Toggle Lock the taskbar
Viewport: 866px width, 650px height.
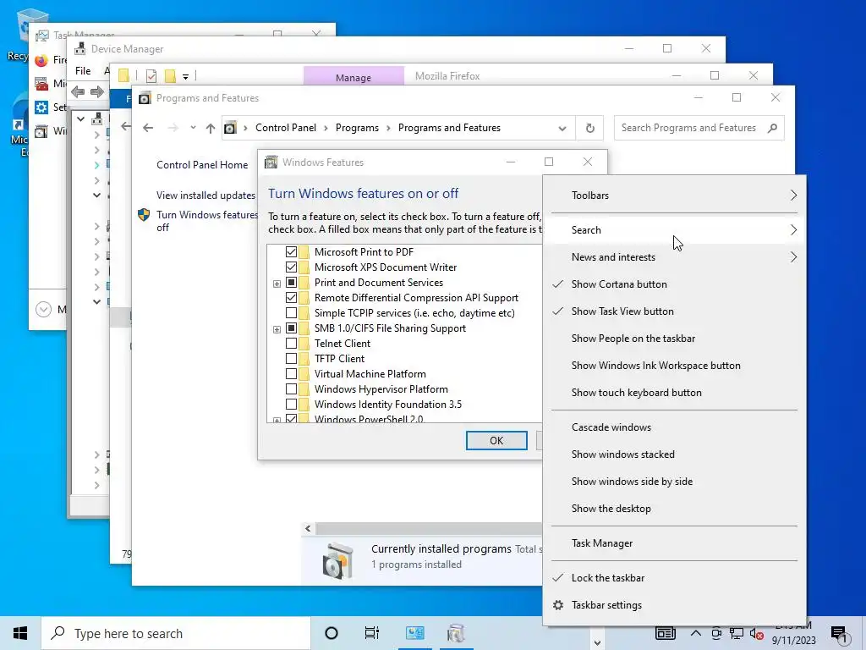point(674,578)
